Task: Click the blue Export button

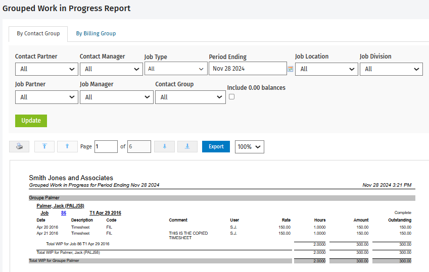Action: pyautogui.click(x=216, y=146)
